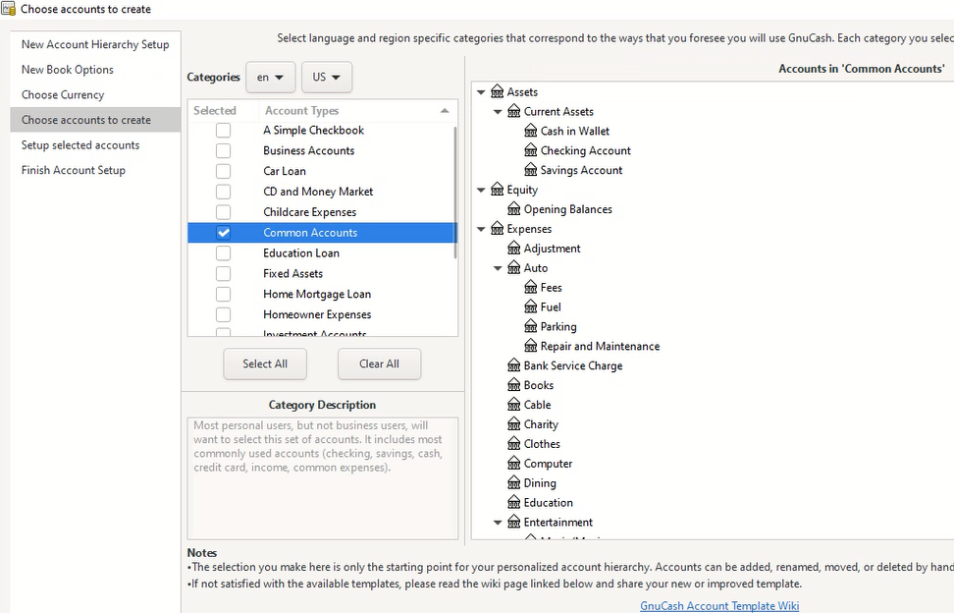Click the Dining account bank icon

[x=514, y=483]
